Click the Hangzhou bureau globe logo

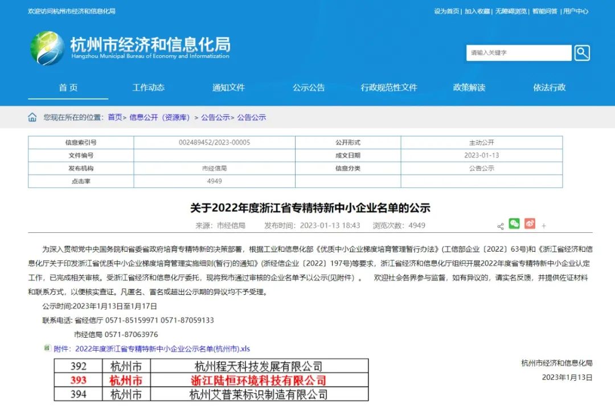click(x=47, y=48)
